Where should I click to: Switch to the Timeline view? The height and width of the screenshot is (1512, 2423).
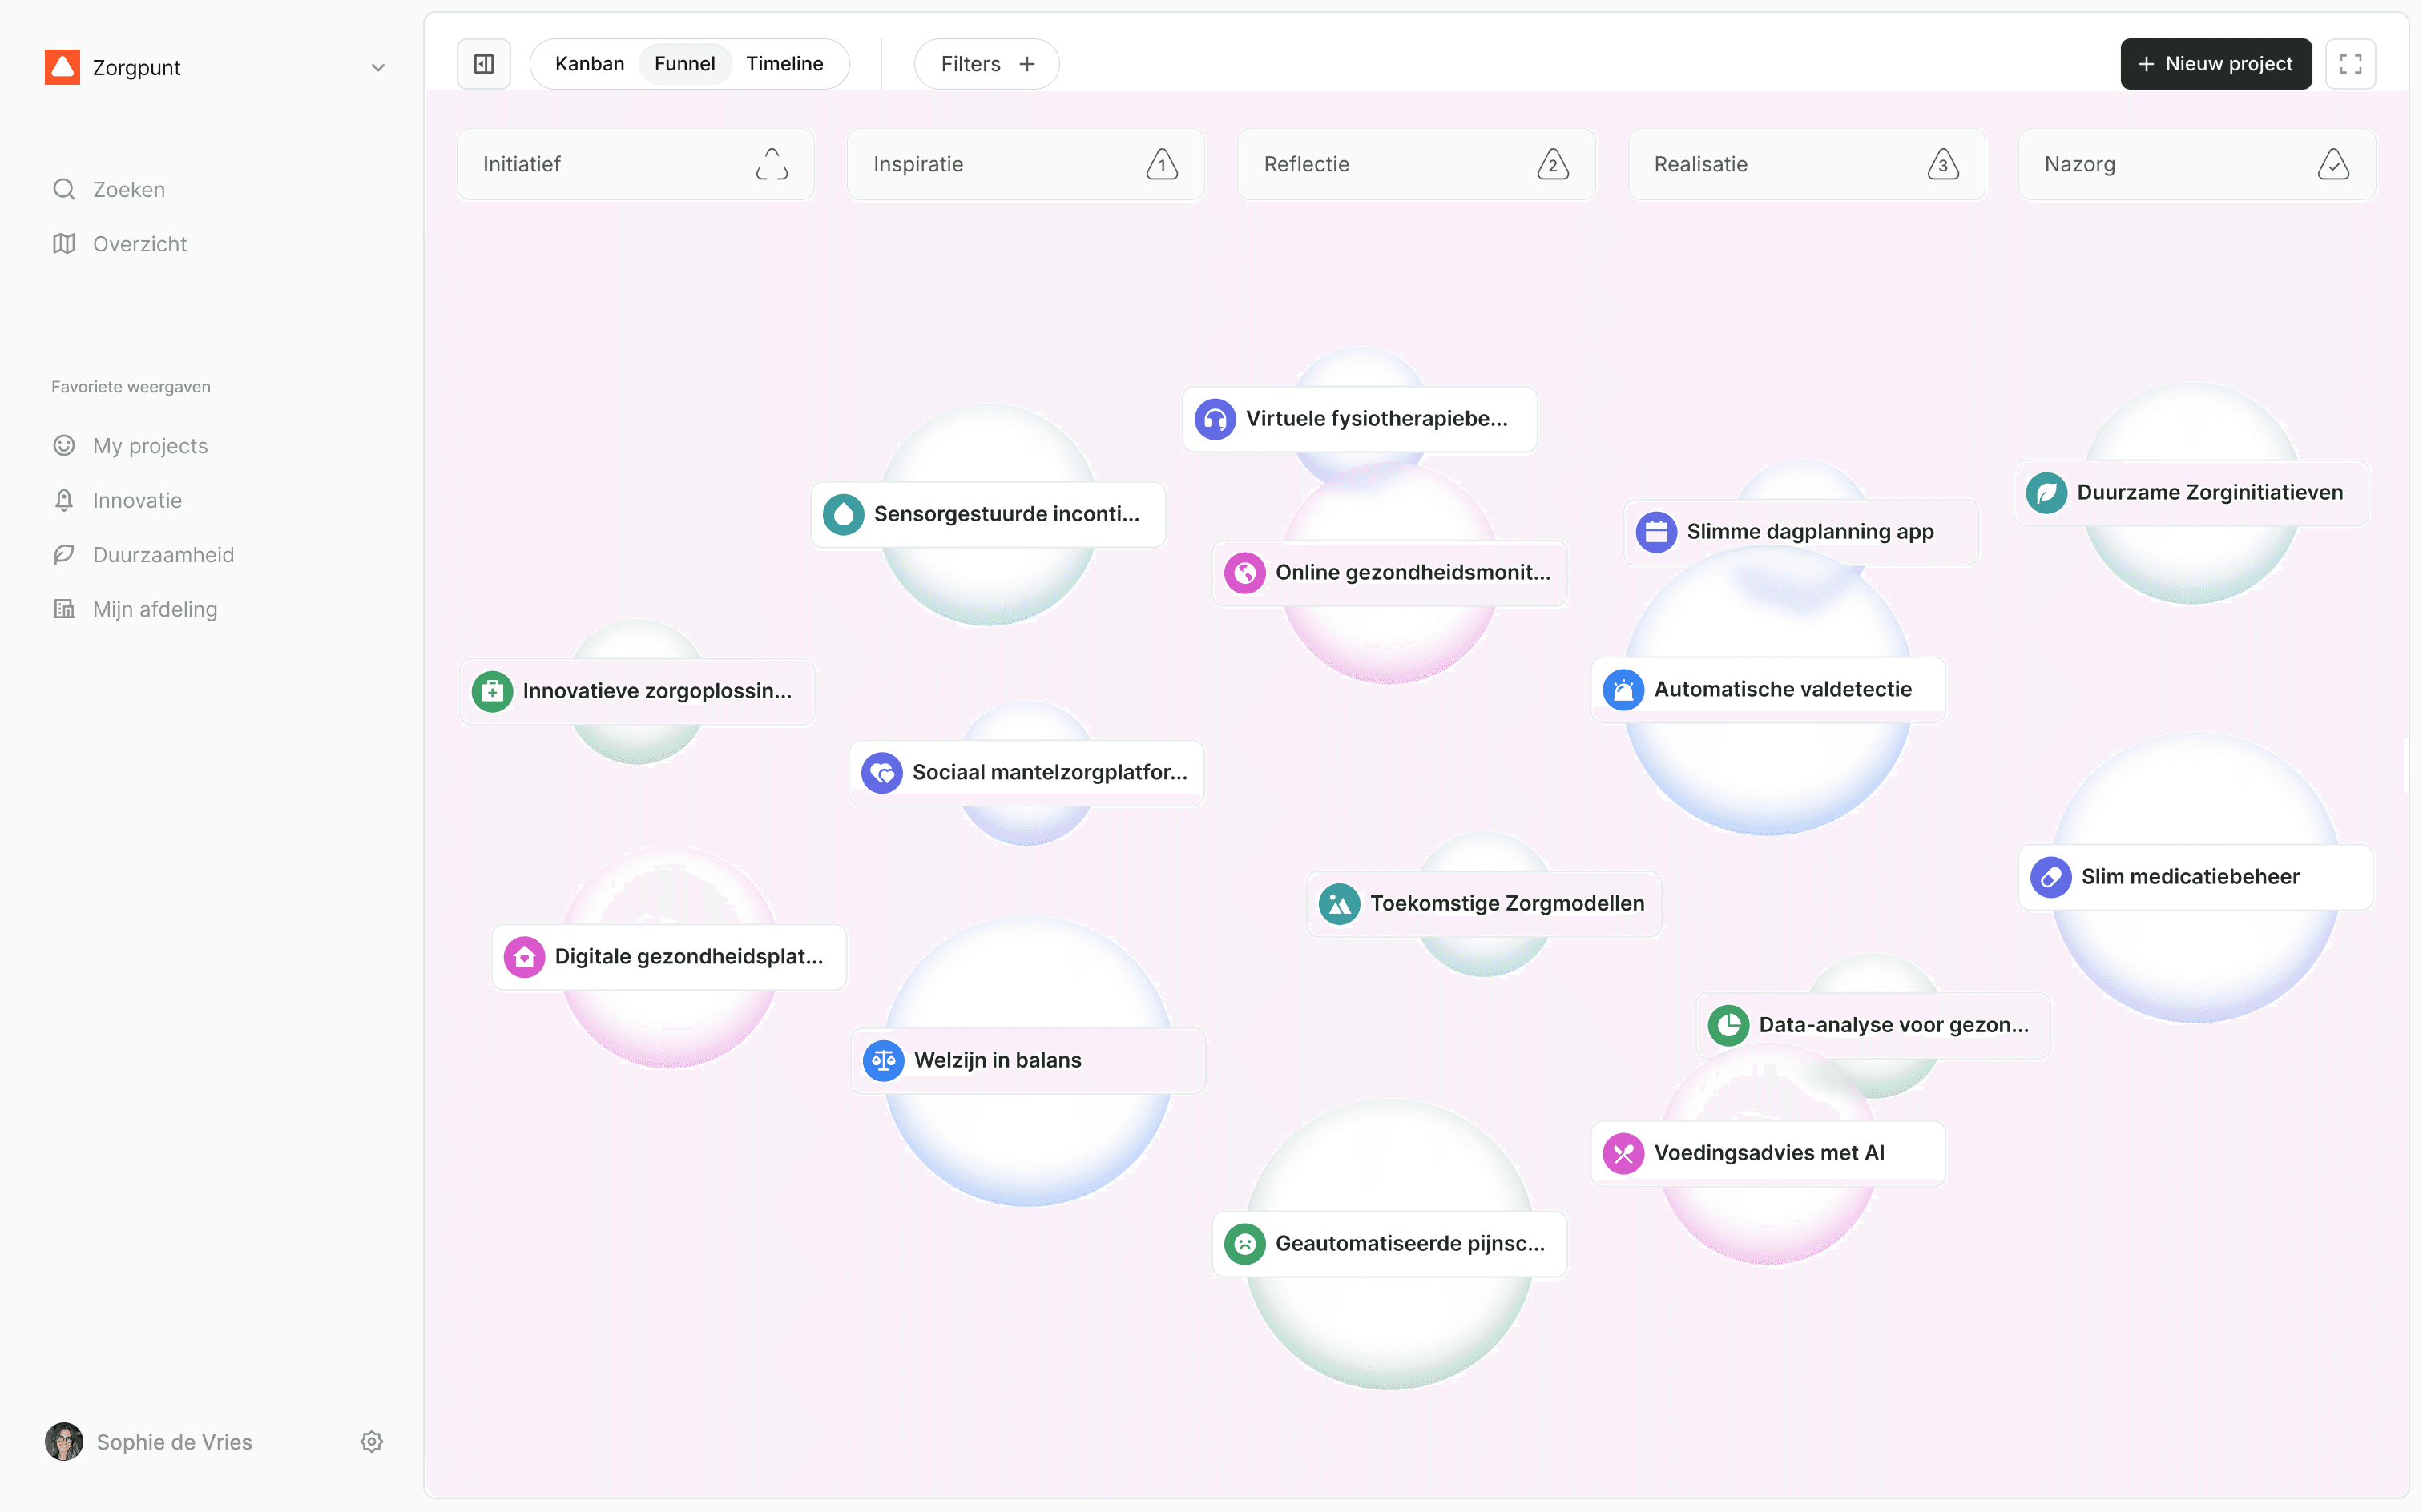pyautogui.click(x=784, y=63)
